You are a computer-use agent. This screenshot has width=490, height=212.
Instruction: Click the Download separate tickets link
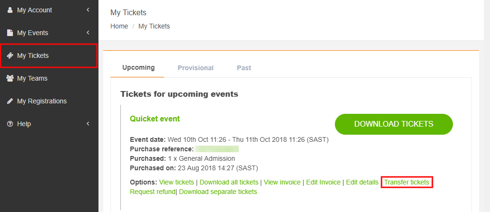coord(218,192)
